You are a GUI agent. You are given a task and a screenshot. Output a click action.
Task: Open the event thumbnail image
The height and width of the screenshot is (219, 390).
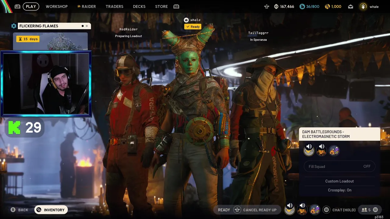(x=50, y=41)
